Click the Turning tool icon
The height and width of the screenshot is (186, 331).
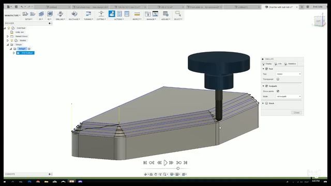tap(88, 14)
